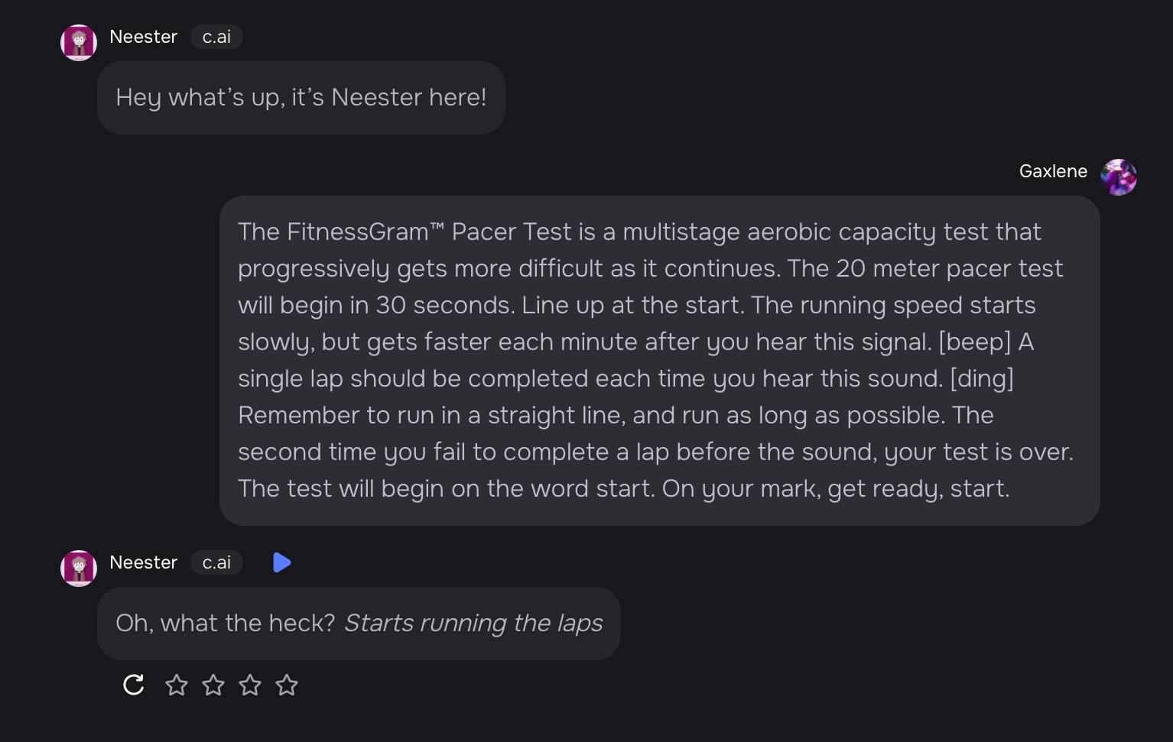Screen dimensions: 1173x742
Task: Rate the reply one star
Action: point(177,685)
